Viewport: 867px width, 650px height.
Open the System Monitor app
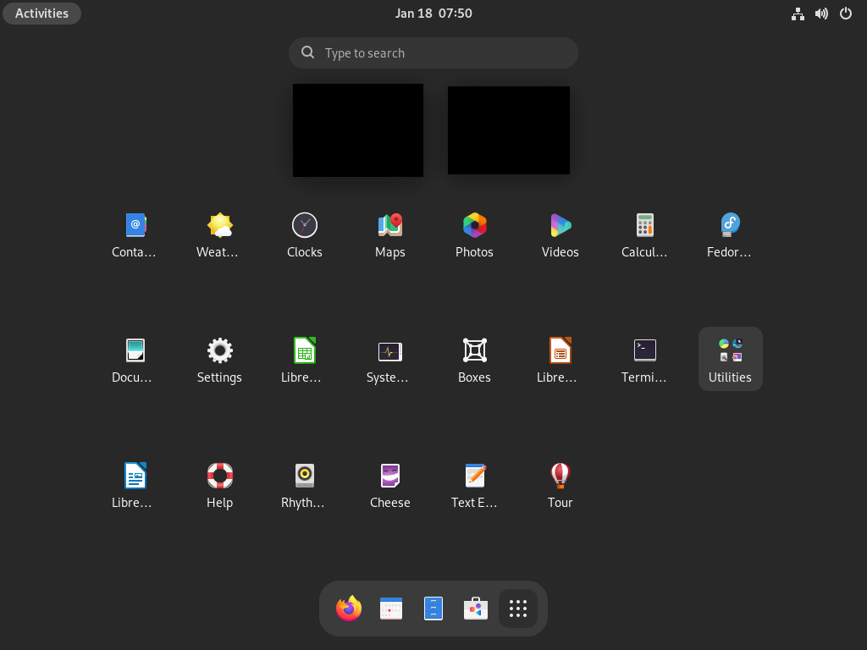389,359
